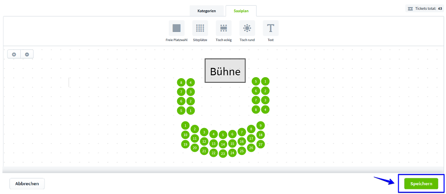Viewport: 446px width, 194px height.
Task: Select the Bühne stage box
Action: coord(225,72)
